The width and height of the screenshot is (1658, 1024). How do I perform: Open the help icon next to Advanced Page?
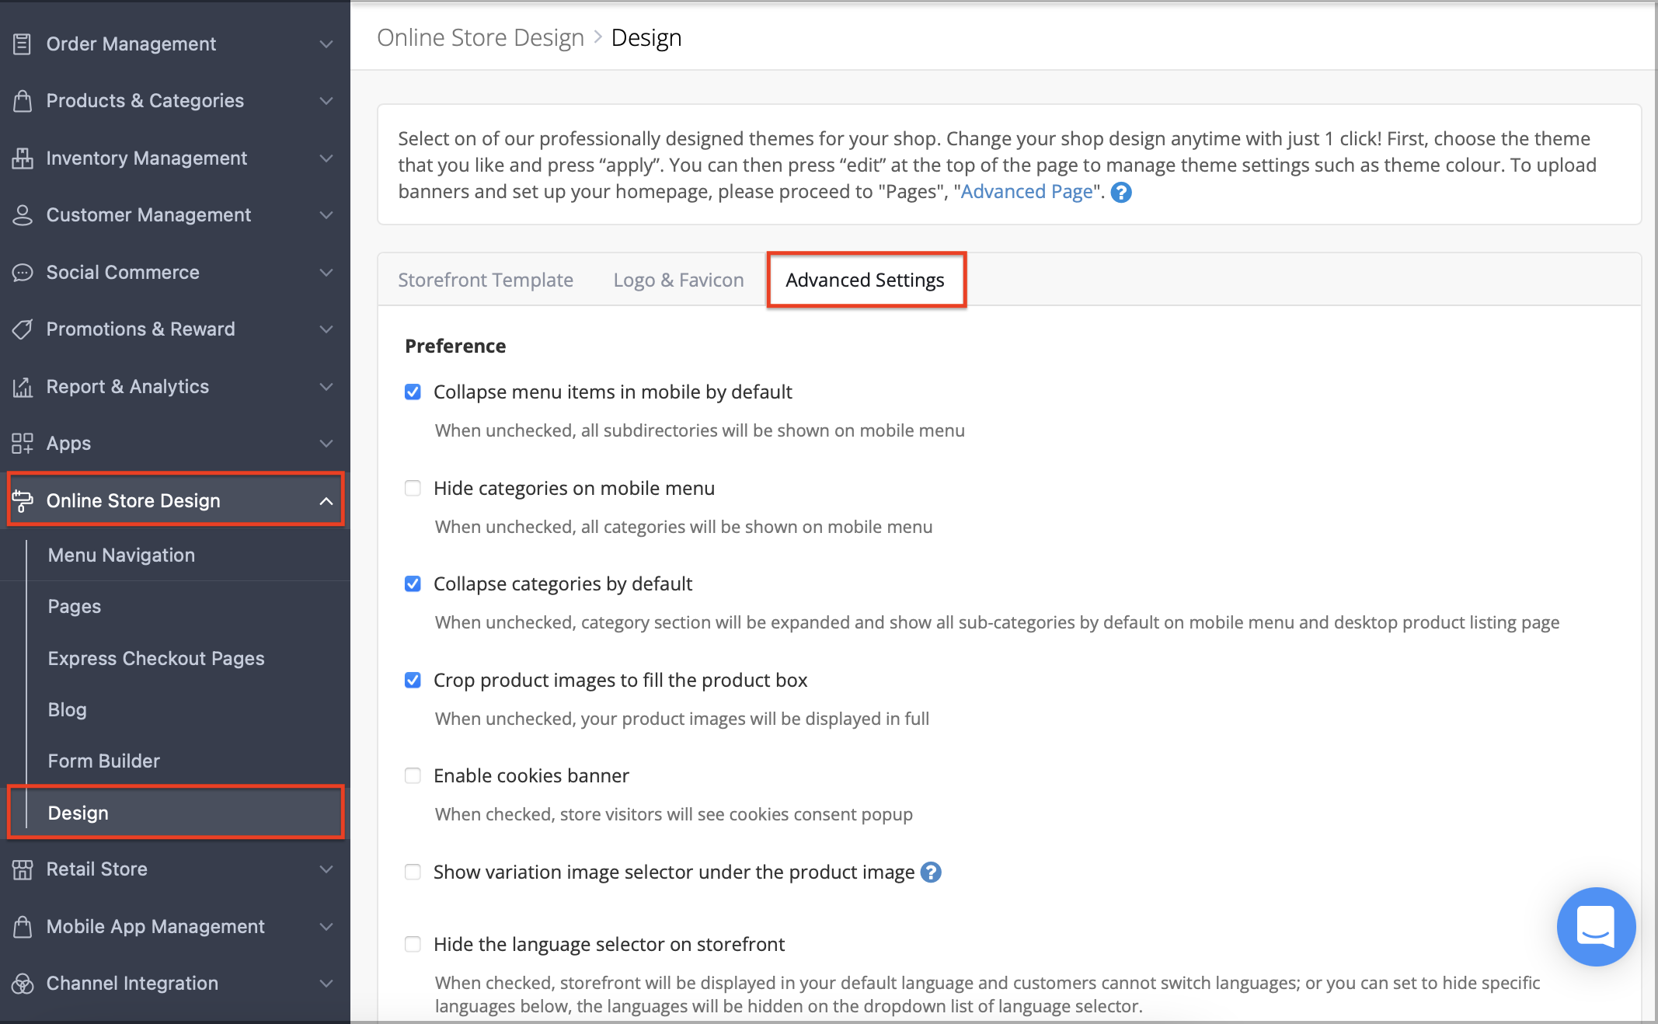tap(1121, 192)
